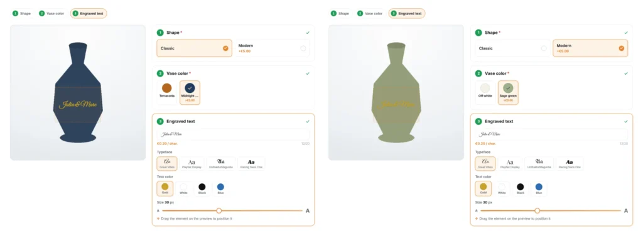Choose Sage green vase color swatch
Screen dimensions: 643x236
click(x=508, y=92)
